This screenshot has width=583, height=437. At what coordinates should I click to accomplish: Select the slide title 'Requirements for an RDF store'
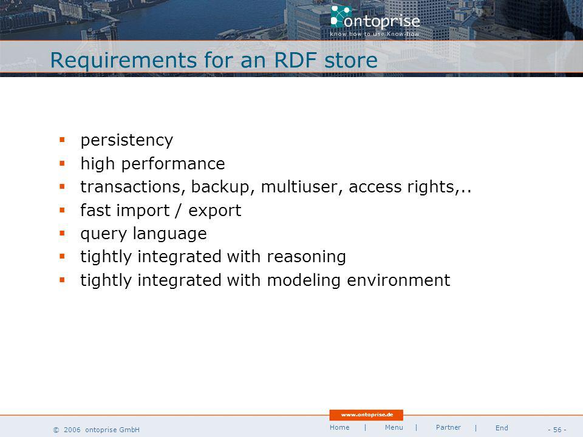coord(214,60)
